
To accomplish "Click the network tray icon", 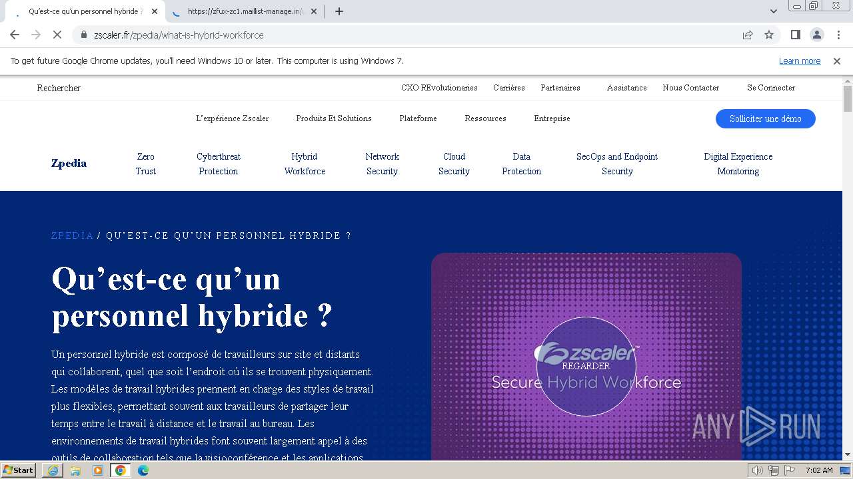I will pyautogui.click(x=774, y=470).
